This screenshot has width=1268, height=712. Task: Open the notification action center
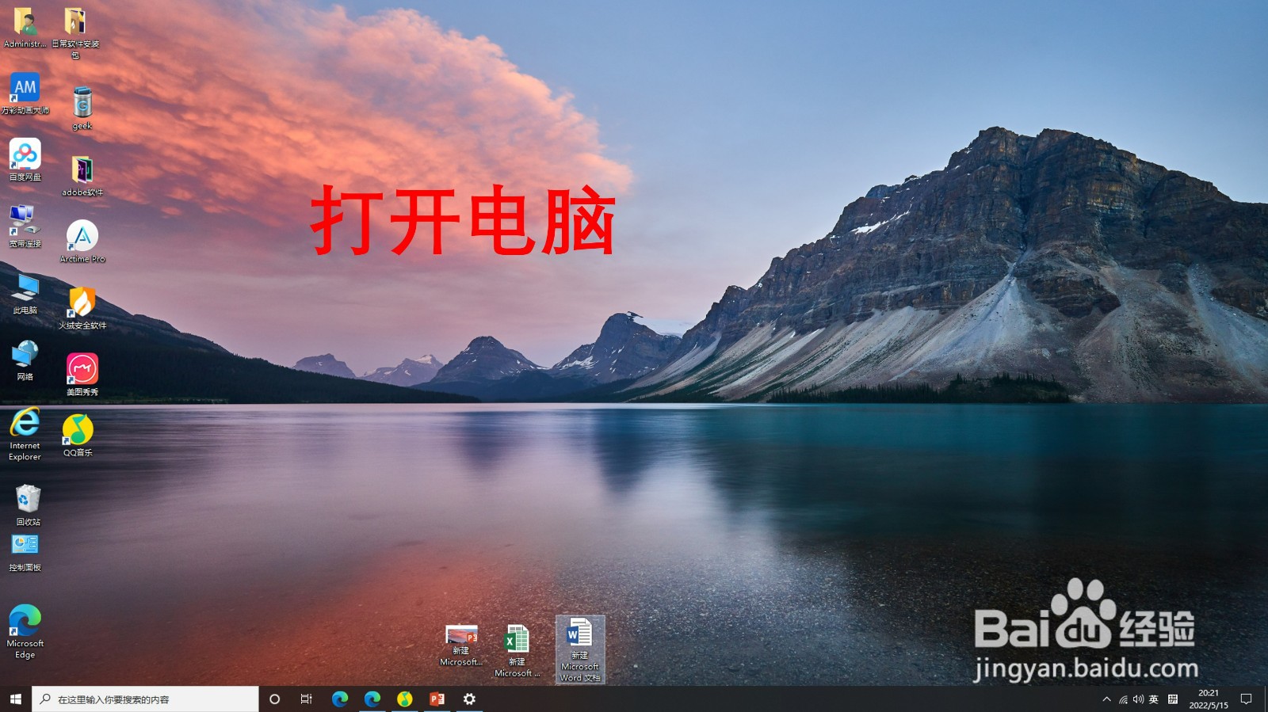(x=1246, y=699)
